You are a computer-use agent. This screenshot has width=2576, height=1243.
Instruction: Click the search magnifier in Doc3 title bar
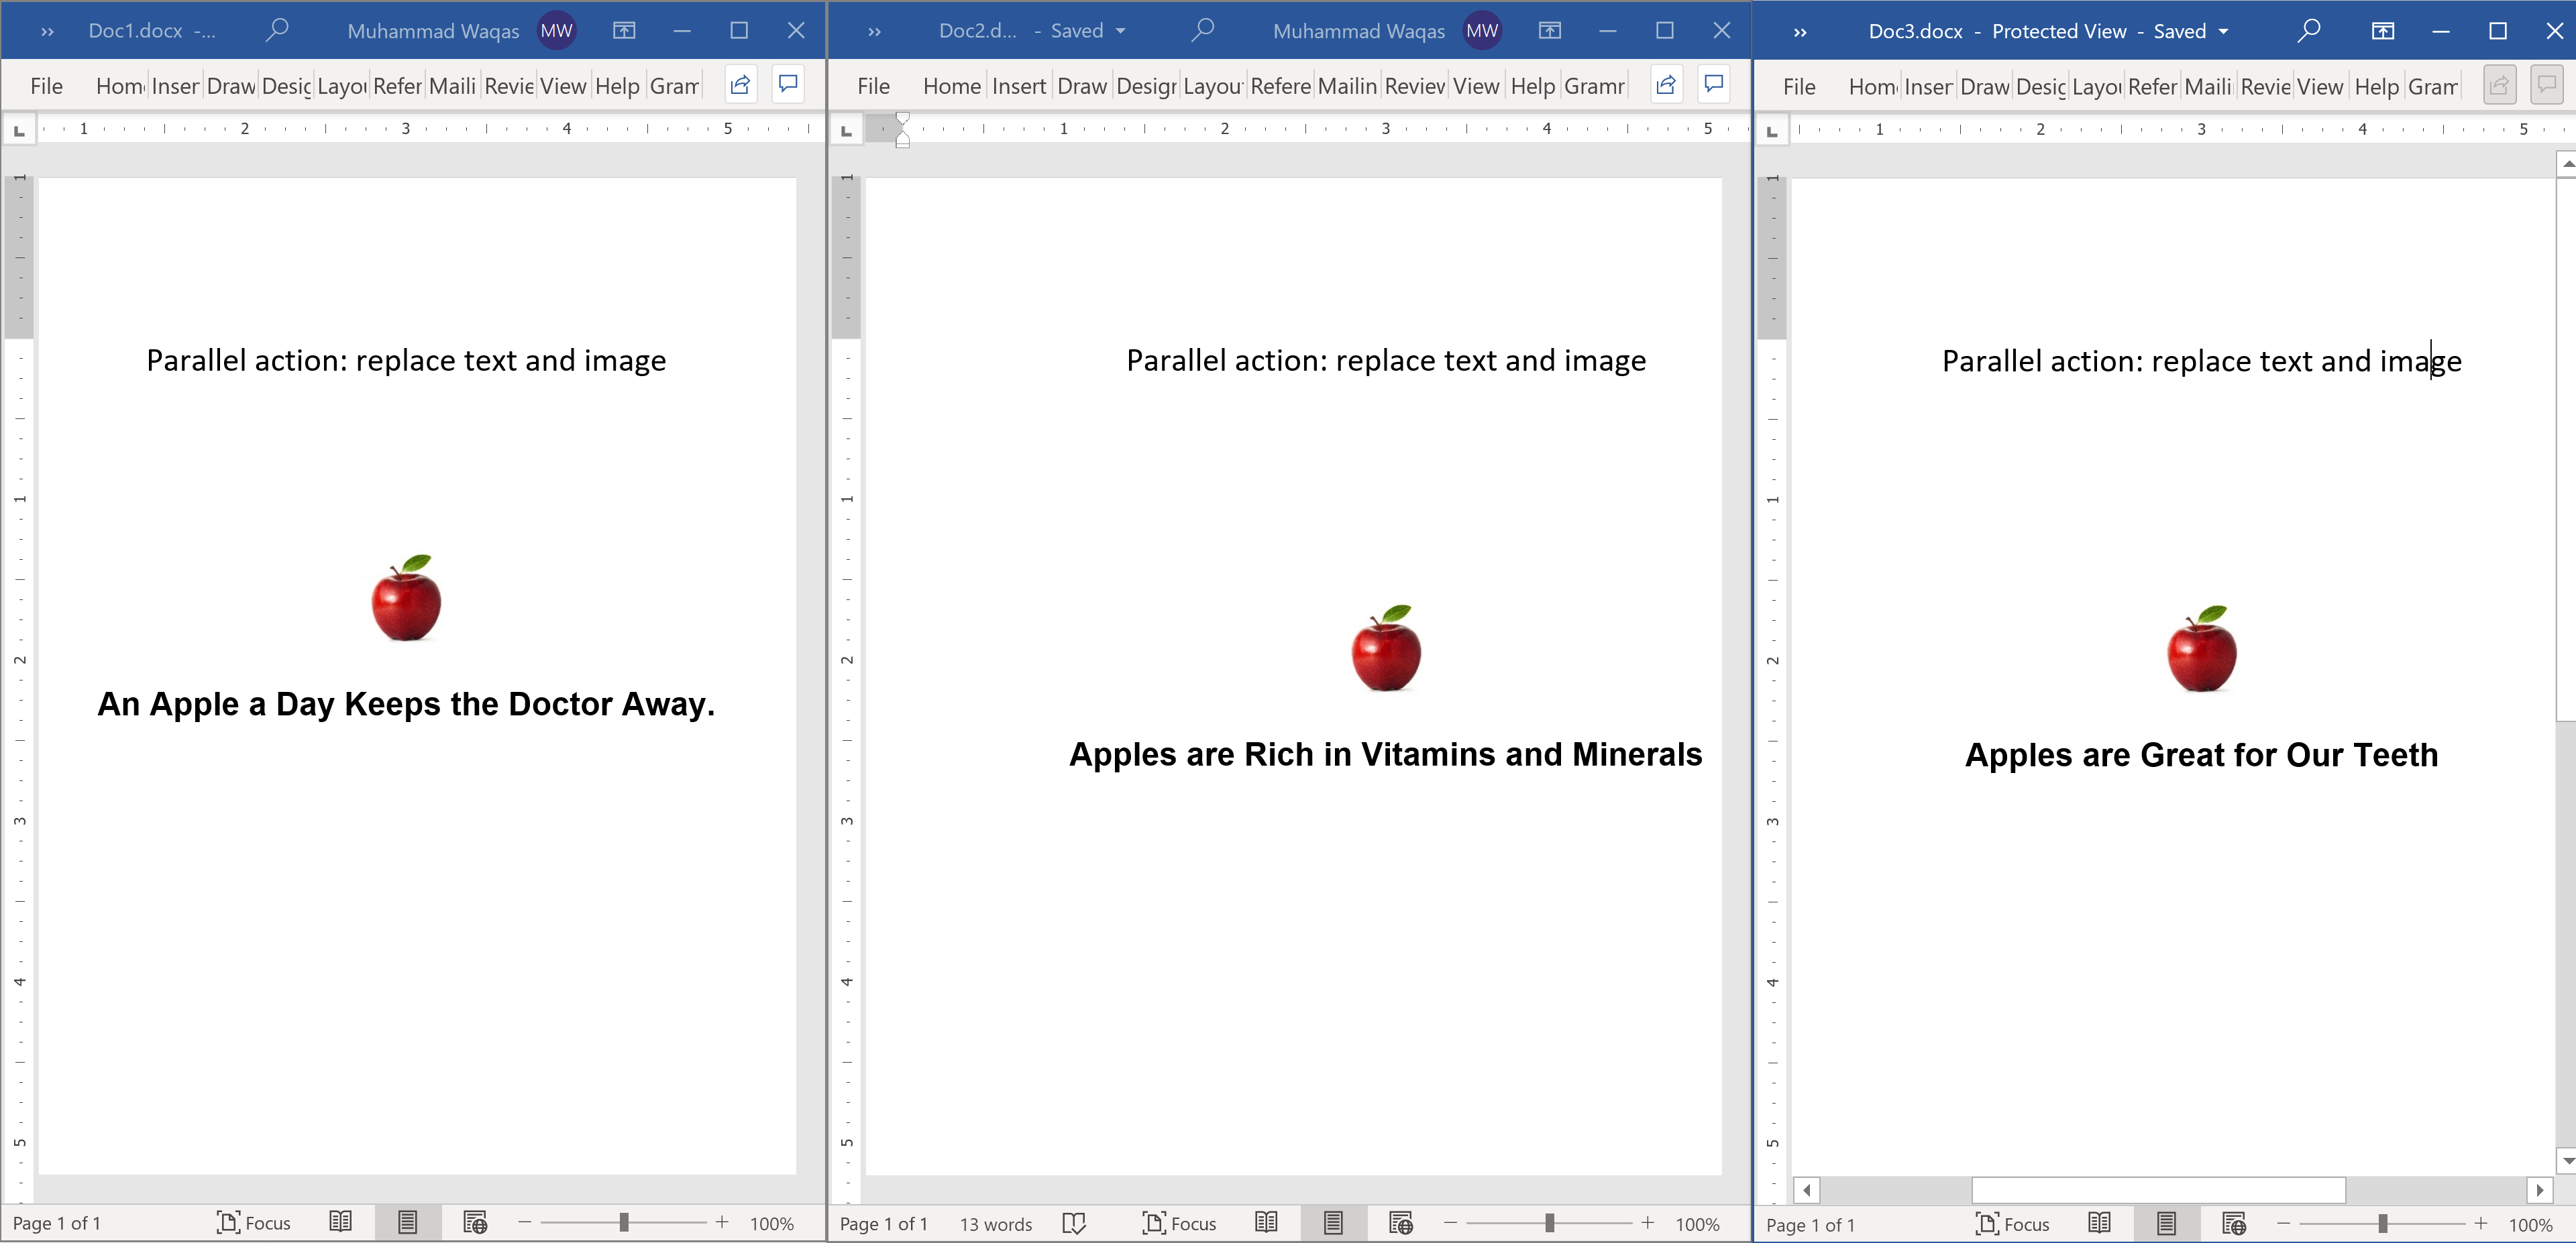tap(2309, 31)
